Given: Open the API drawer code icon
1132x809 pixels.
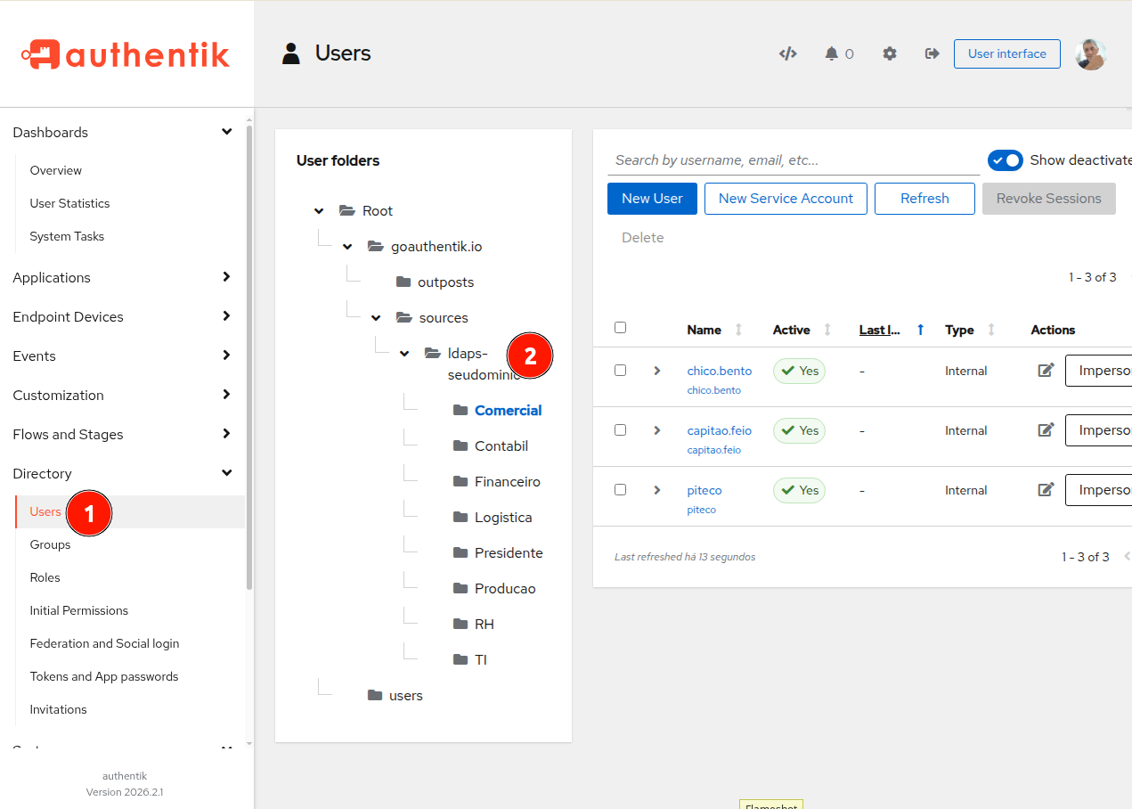Looking at the screenshot, I should pos(787,53).
